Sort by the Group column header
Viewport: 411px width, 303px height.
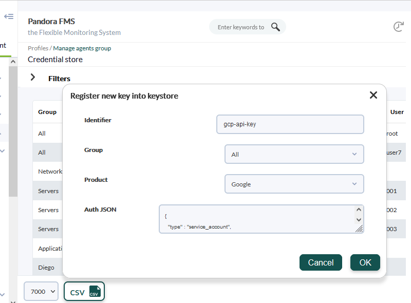tap(47, 112)
